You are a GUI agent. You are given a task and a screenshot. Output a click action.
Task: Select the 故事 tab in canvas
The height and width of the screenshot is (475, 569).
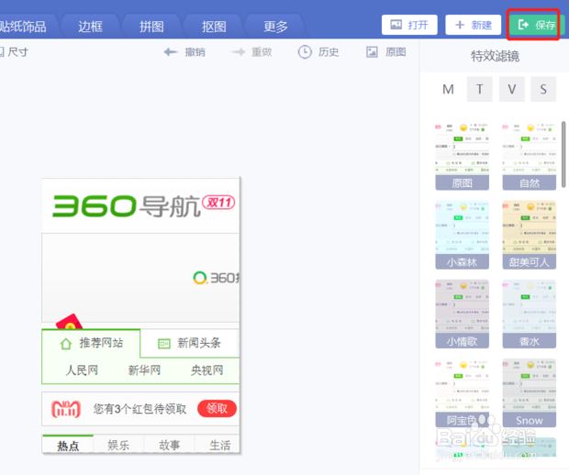pyautogui.click(x=169, y=445)
